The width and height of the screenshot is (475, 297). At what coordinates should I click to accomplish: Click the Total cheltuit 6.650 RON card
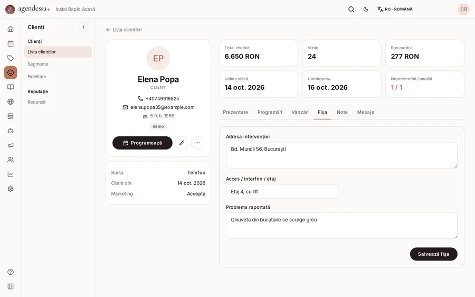coord(259,53)
